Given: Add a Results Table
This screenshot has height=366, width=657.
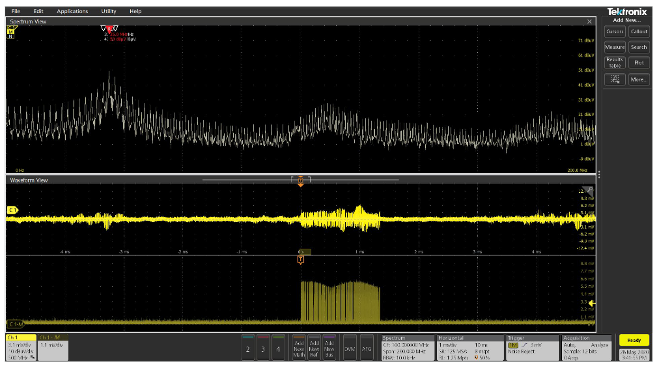Looking at the screenshot, I should [615, 63].
